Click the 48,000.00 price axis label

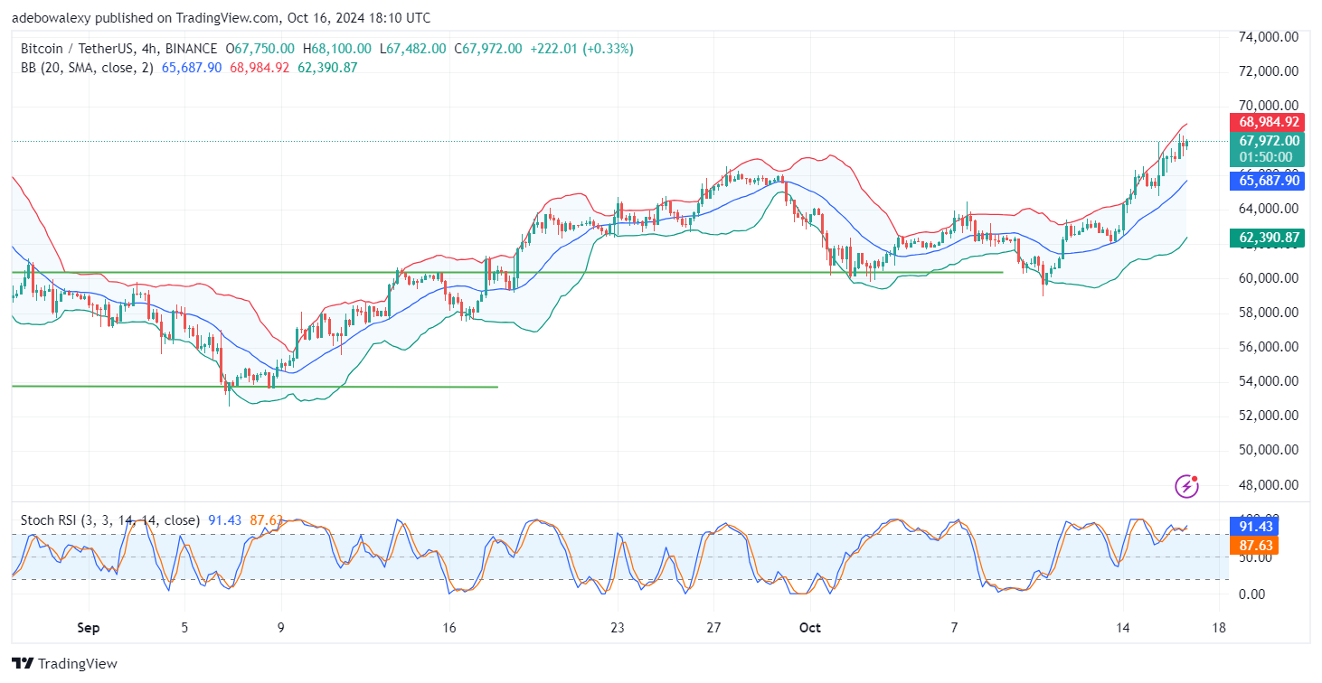(1269, 485)
